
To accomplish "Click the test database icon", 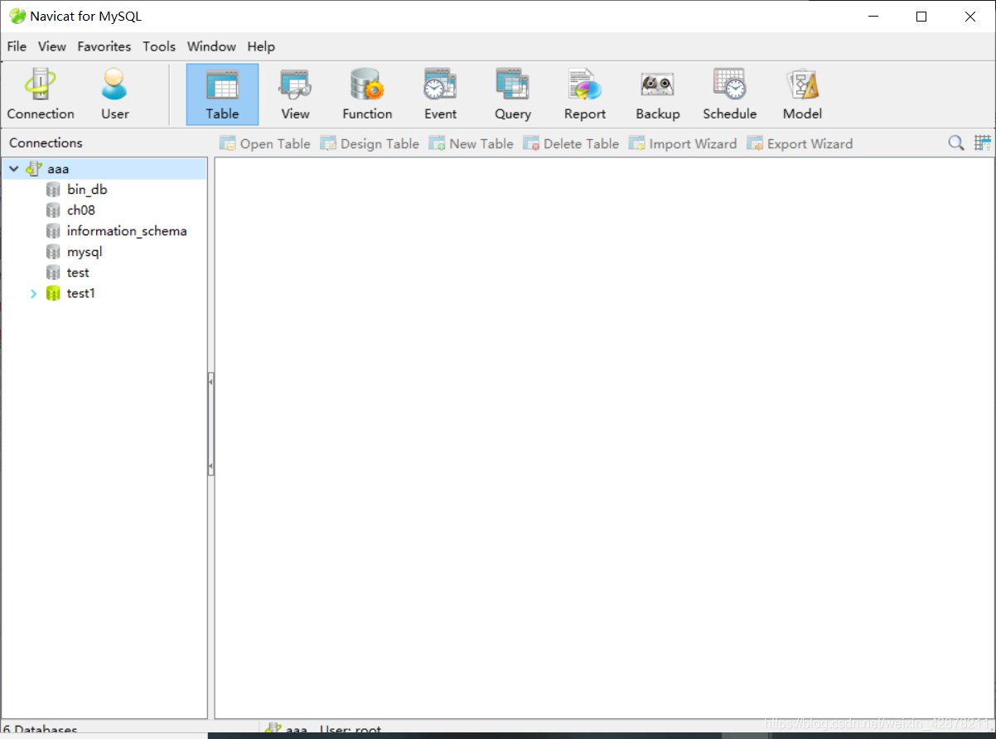I will pyautogui.click(x=53, y=273).
